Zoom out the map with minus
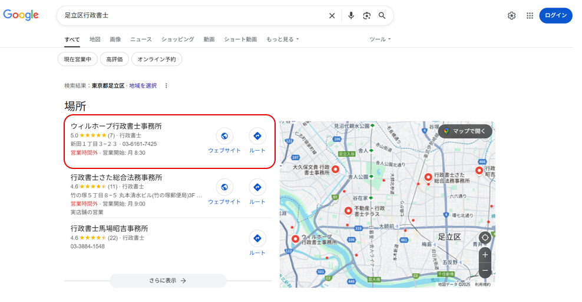 click(x=485, y=270)
